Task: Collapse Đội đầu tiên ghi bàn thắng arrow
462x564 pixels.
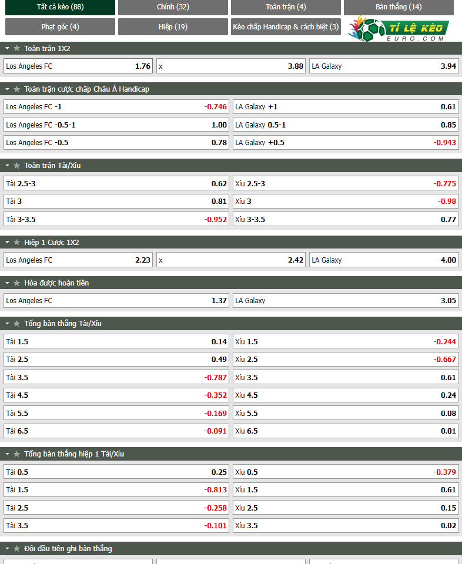Action: coord(7,549)
